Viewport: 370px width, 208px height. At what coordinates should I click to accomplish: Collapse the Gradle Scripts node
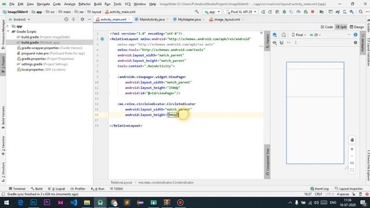tap(8, 32)
